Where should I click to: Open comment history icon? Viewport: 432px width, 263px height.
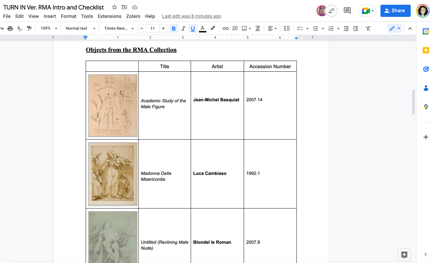[x=347, y=11]
